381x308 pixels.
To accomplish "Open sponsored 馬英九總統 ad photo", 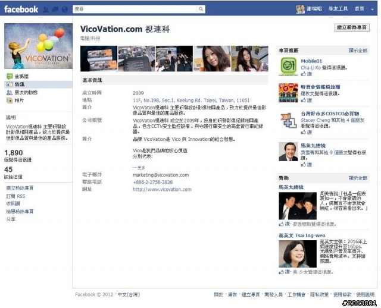I will pos(298,206).
